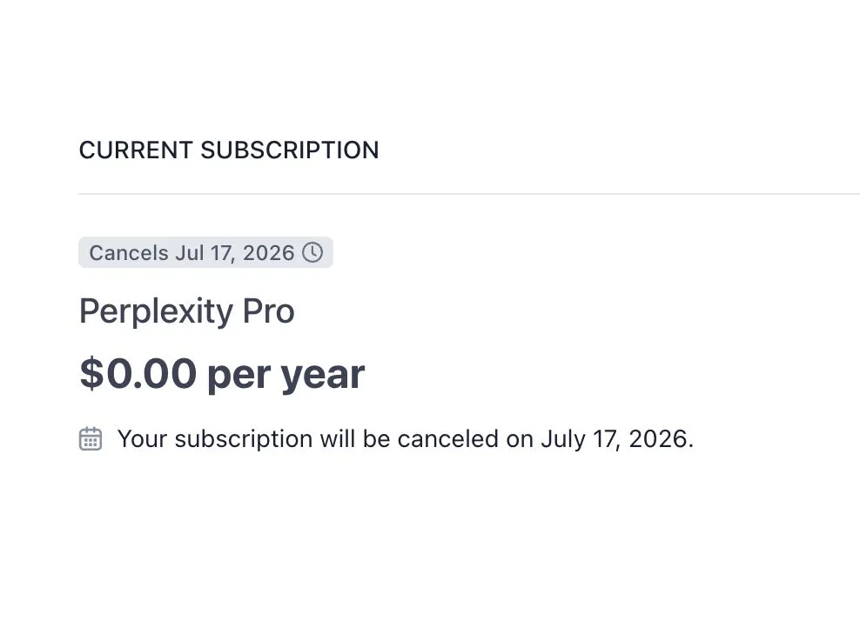This screenshot has width=860, height=621.
Task: Click the Perplexity Pro plan name
Action: tap(186, 311)
